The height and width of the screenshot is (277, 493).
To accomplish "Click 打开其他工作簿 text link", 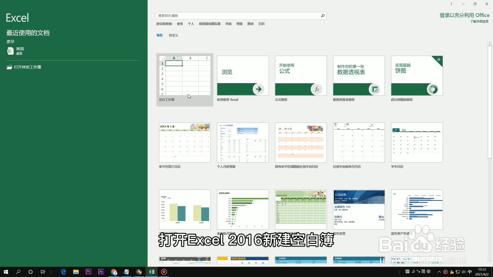I will coord(27,67).
